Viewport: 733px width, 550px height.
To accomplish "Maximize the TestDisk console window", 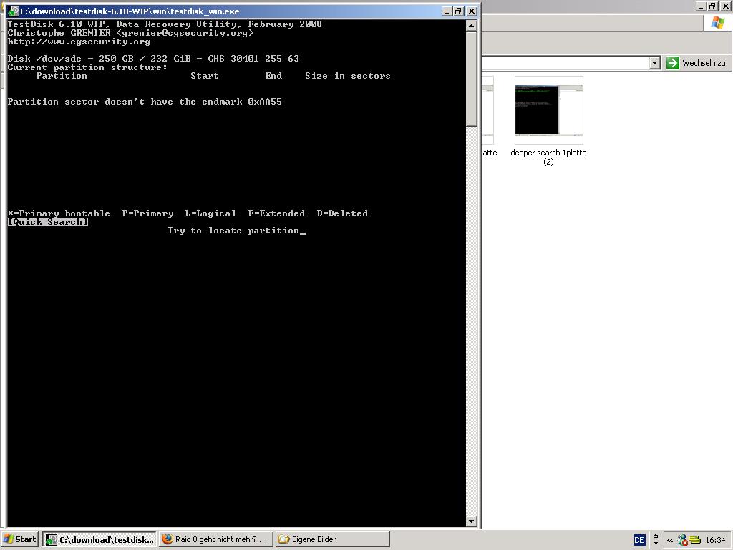I will point(459,11).
